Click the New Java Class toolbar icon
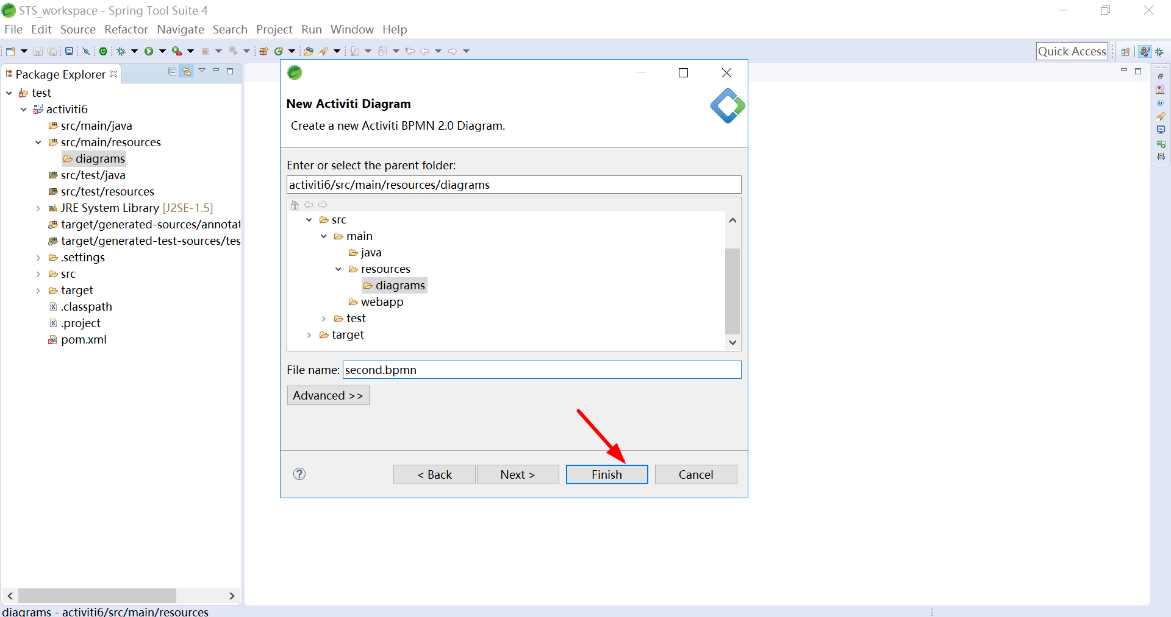 [x=279, y=51]
